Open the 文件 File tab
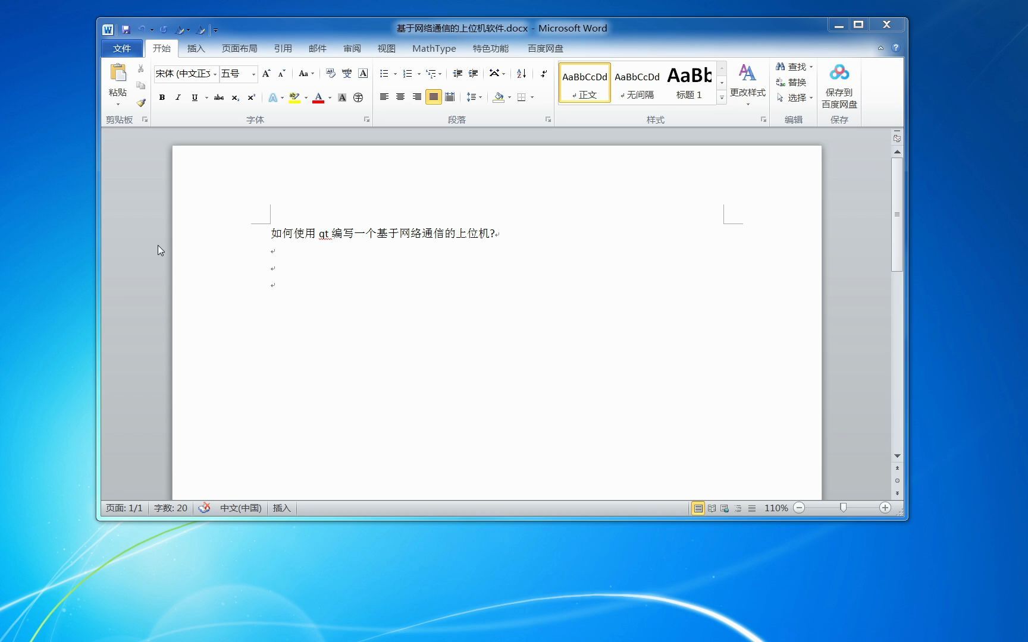Viewport: 1028px width, 642px height. 122,49
